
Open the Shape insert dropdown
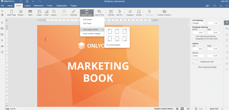[x=54, y=13]
